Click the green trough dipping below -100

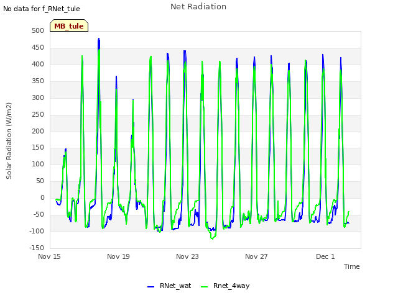tap(213, 238)
